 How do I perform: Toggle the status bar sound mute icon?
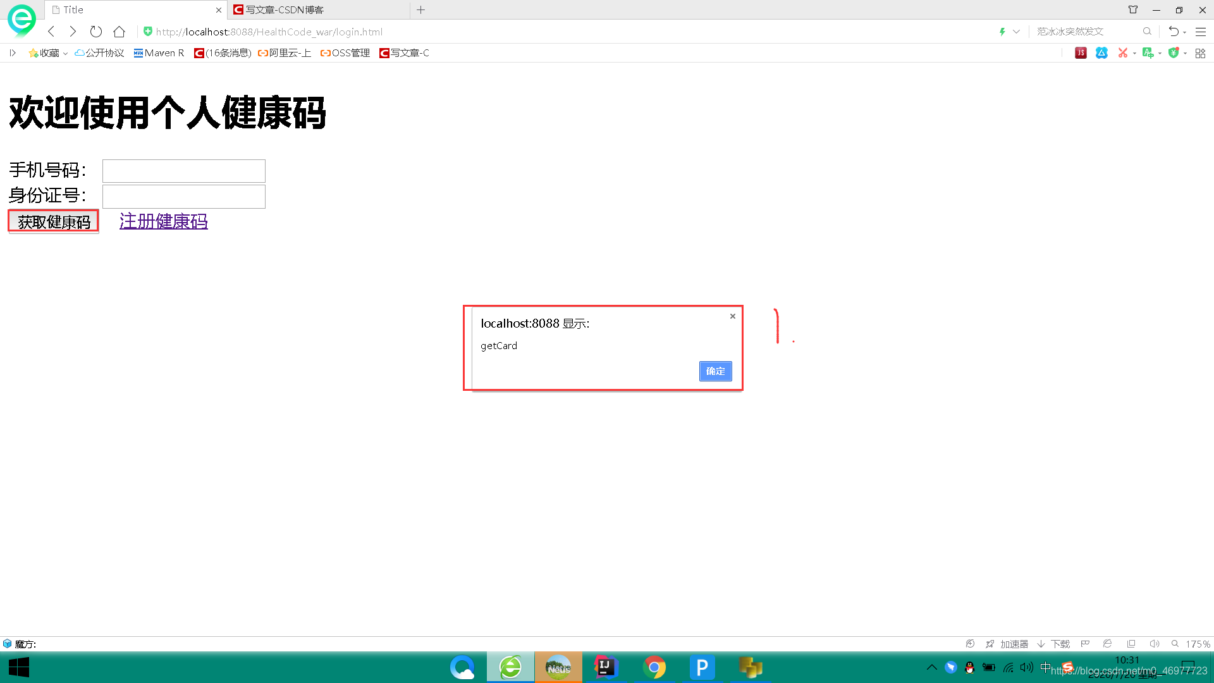pyautogui.click(x=1155, y=644)
